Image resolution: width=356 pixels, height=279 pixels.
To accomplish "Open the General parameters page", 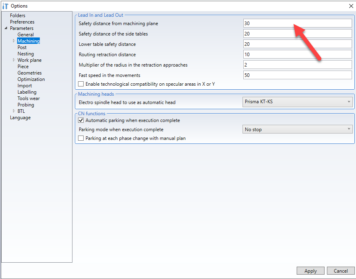I will pos(25,35).
